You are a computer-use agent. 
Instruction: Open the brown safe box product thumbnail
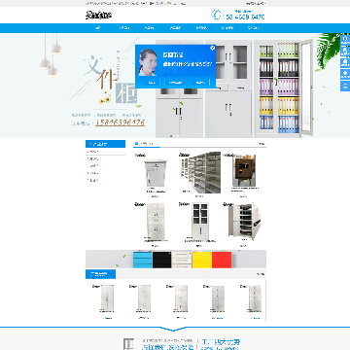click(x=244, y=170)
